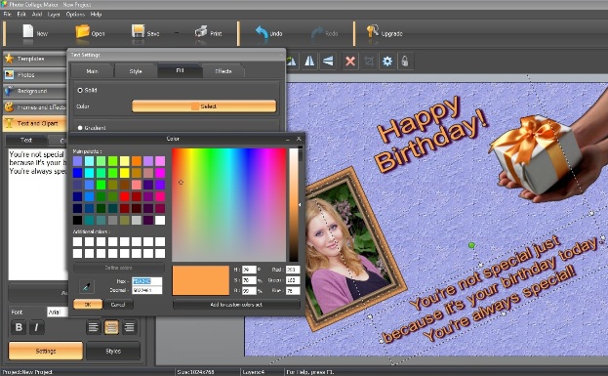608x376 pixels.
Task: Center-align the text
Action: coord(111,327)
